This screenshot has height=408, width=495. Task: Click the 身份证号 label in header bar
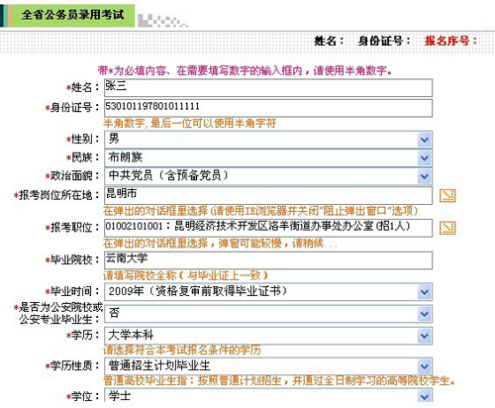tap(384, 41)
